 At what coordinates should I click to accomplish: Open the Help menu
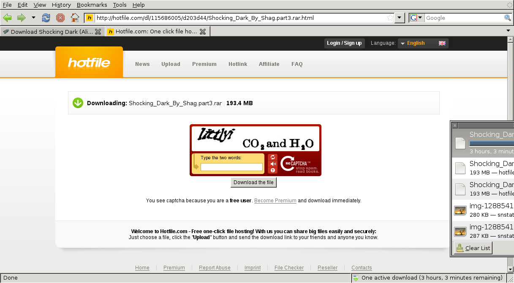tap(139, 5)
